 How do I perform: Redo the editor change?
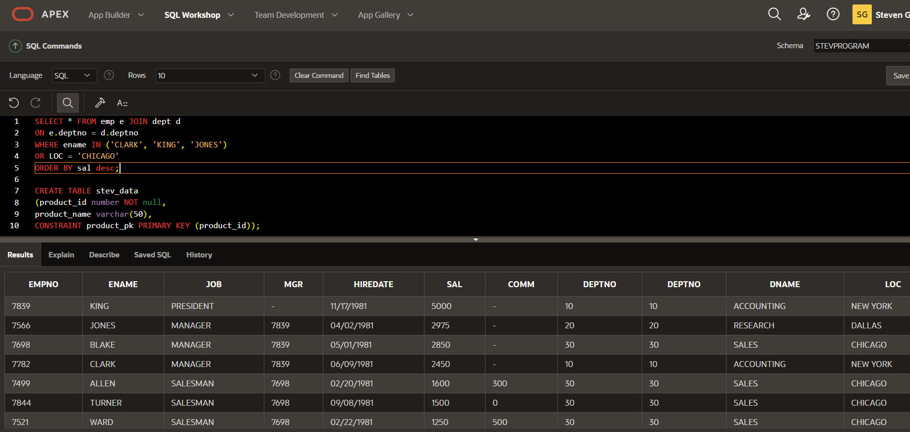[x=36, y=103]
